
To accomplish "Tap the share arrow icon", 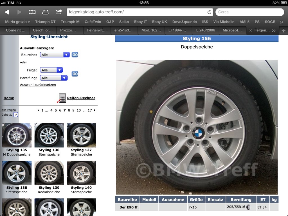I will [x=59, y=12].
